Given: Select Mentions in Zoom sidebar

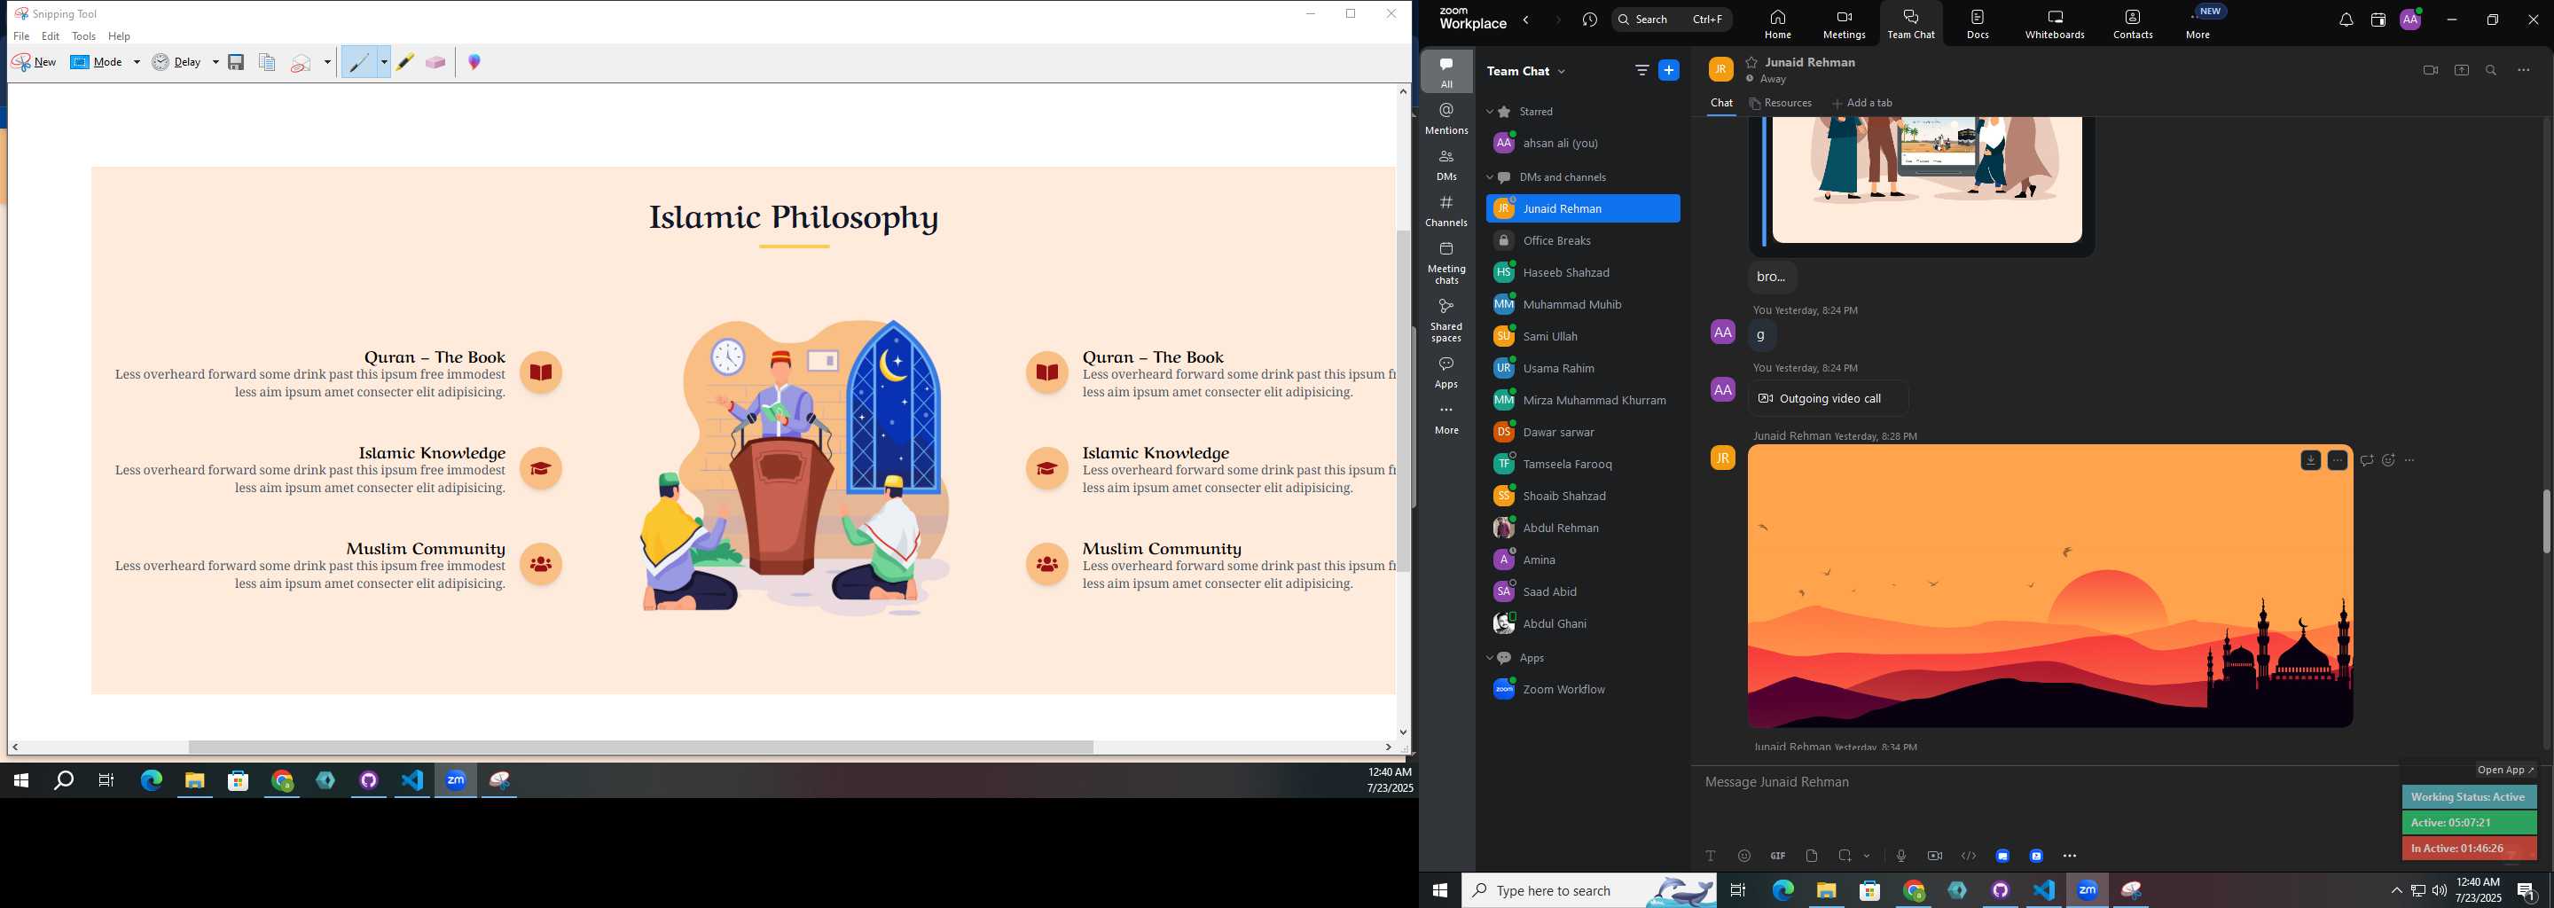Looking at the screenshot, I should [x=1446, y=118].
